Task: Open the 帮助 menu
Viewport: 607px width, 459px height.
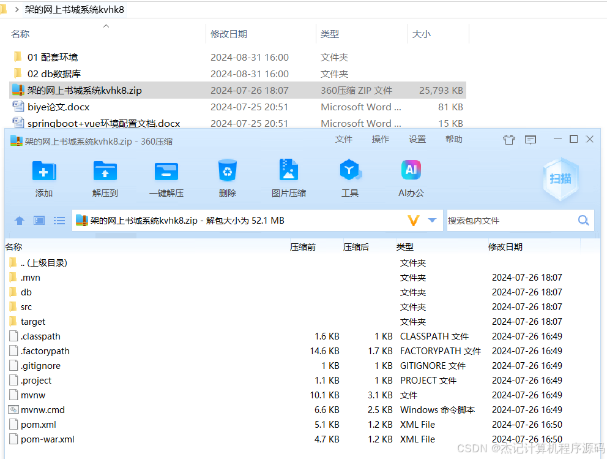Action: (453, 139)
